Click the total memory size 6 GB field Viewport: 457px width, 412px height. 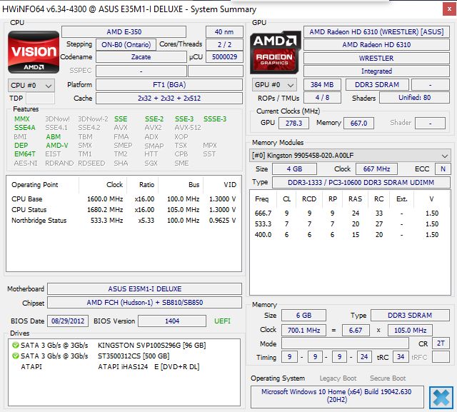click(x=303, y=316)
